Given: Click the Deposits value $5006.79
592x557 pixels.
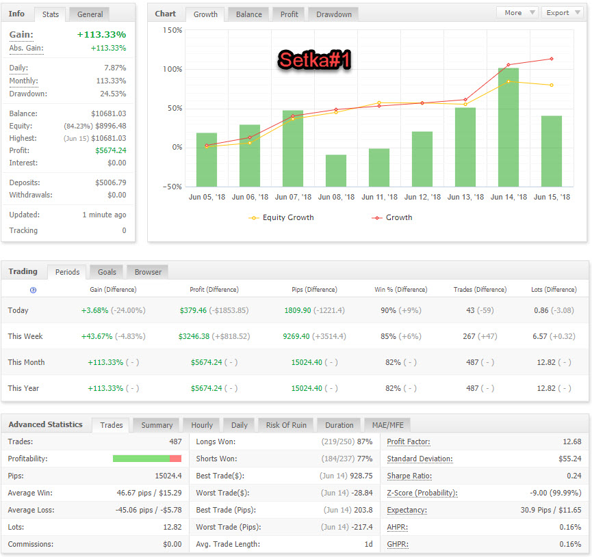Looking at the screenshot, I should 111,182.
